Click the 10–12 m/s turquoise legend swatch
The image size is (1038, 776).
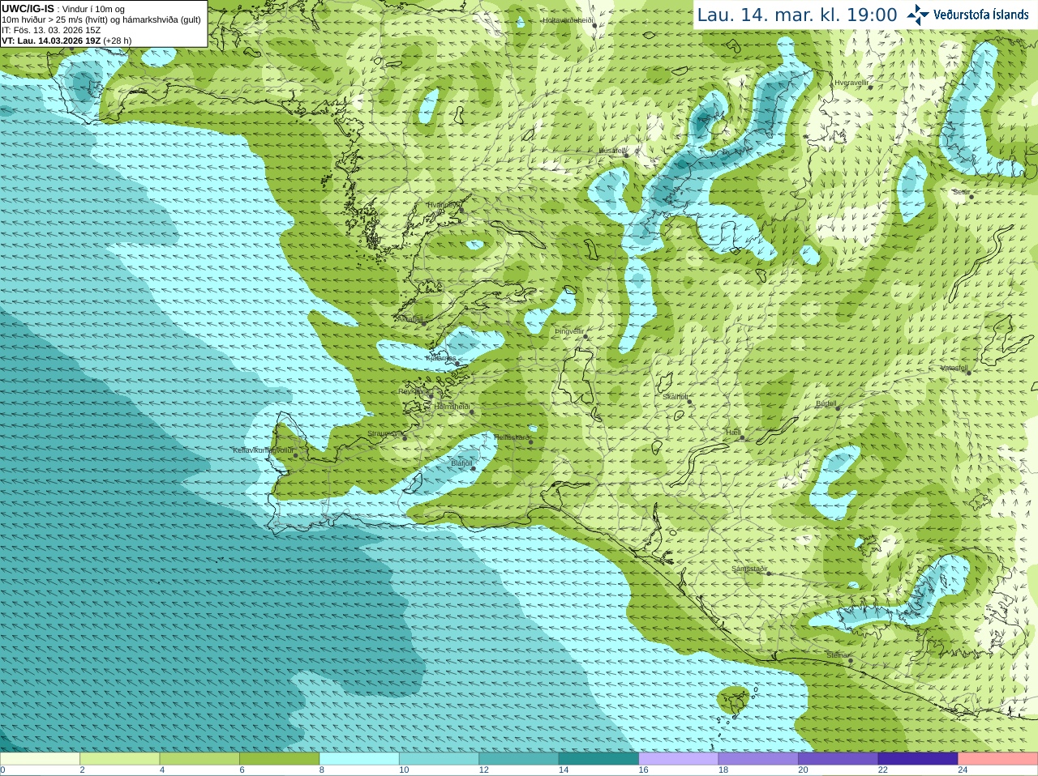tap(439, 759)
